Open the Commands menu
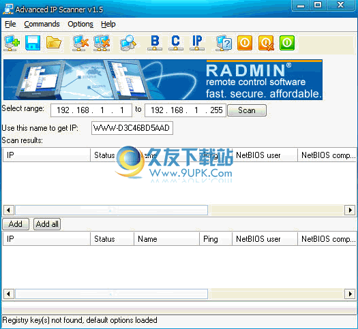 (42, 24)
